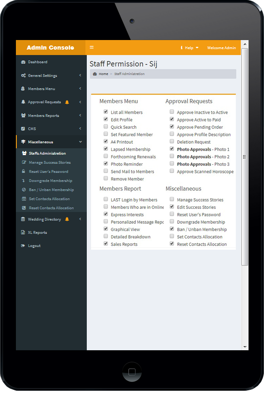The image size is (264, 393).
Task: Uncheck the Approve Pending Order permission
Action: click(172, 126)
